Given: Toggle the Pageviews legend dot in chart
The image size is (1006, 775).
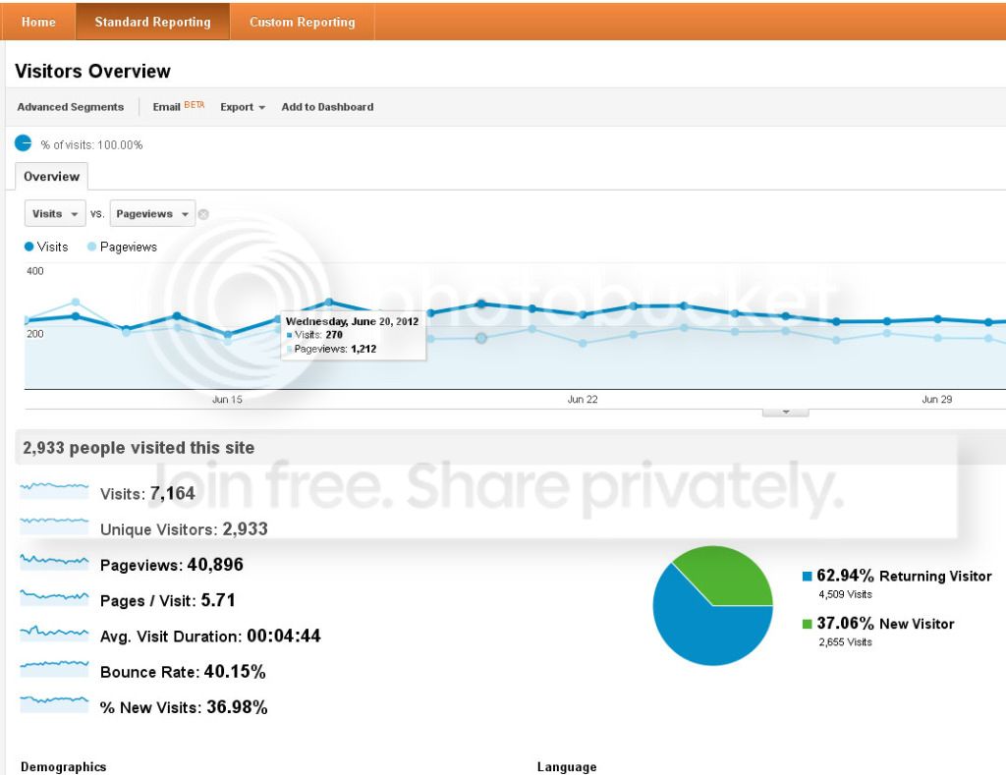Looking at the screenshot, I should (92, 247).
